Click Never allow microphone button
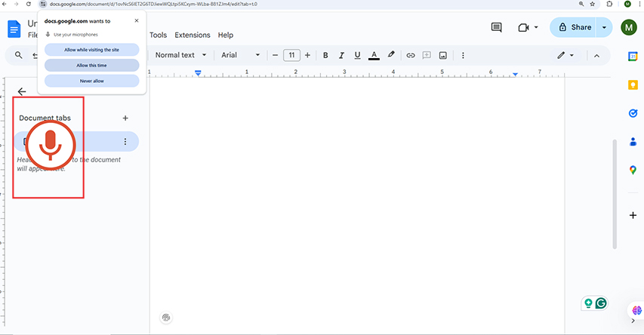The height and width of the screenshot is (335, 644). [91, 81]
